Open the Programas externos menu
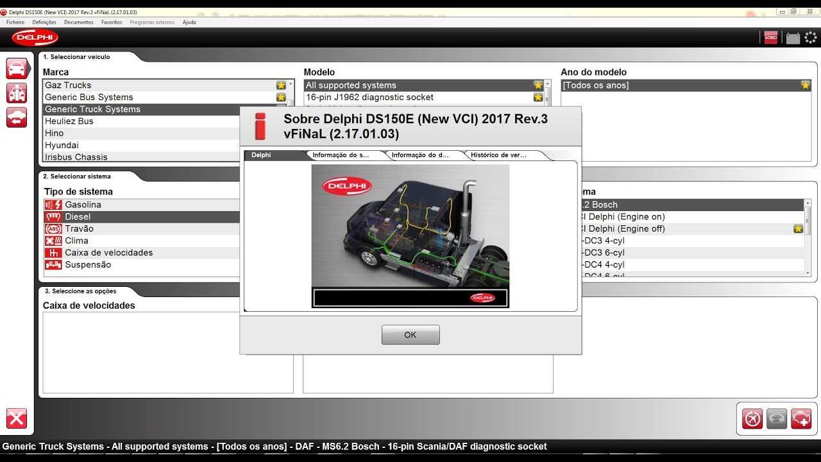The width and height of the screenshot is (821, 462). pyautogui.click(x=152, y=22)
